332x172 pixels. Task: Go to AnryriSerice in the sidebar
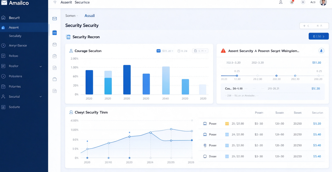(x=18, y=46)
